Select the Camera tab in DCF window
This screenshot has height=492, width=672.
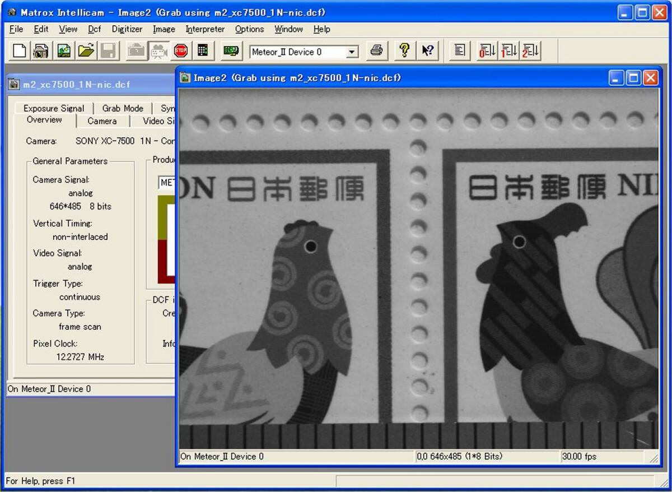pos(102,121)
